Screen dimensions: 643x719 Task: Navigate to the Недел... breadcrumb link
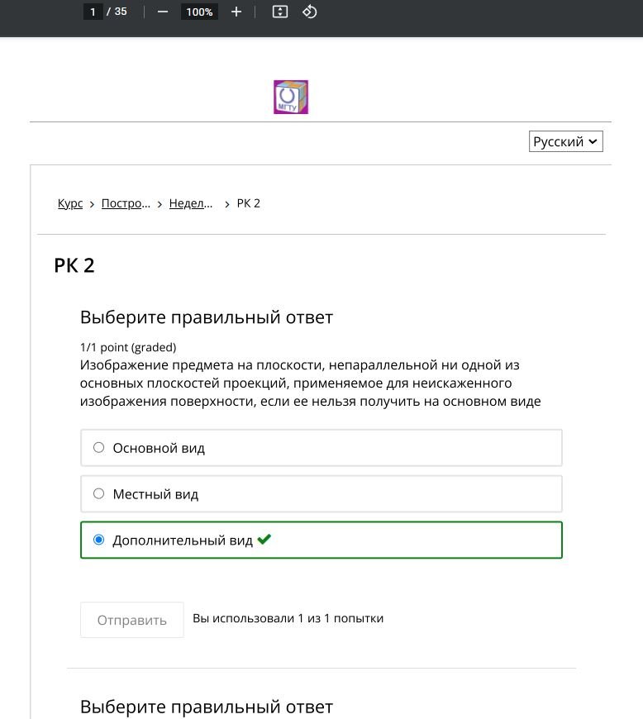(x=191, y=203)
